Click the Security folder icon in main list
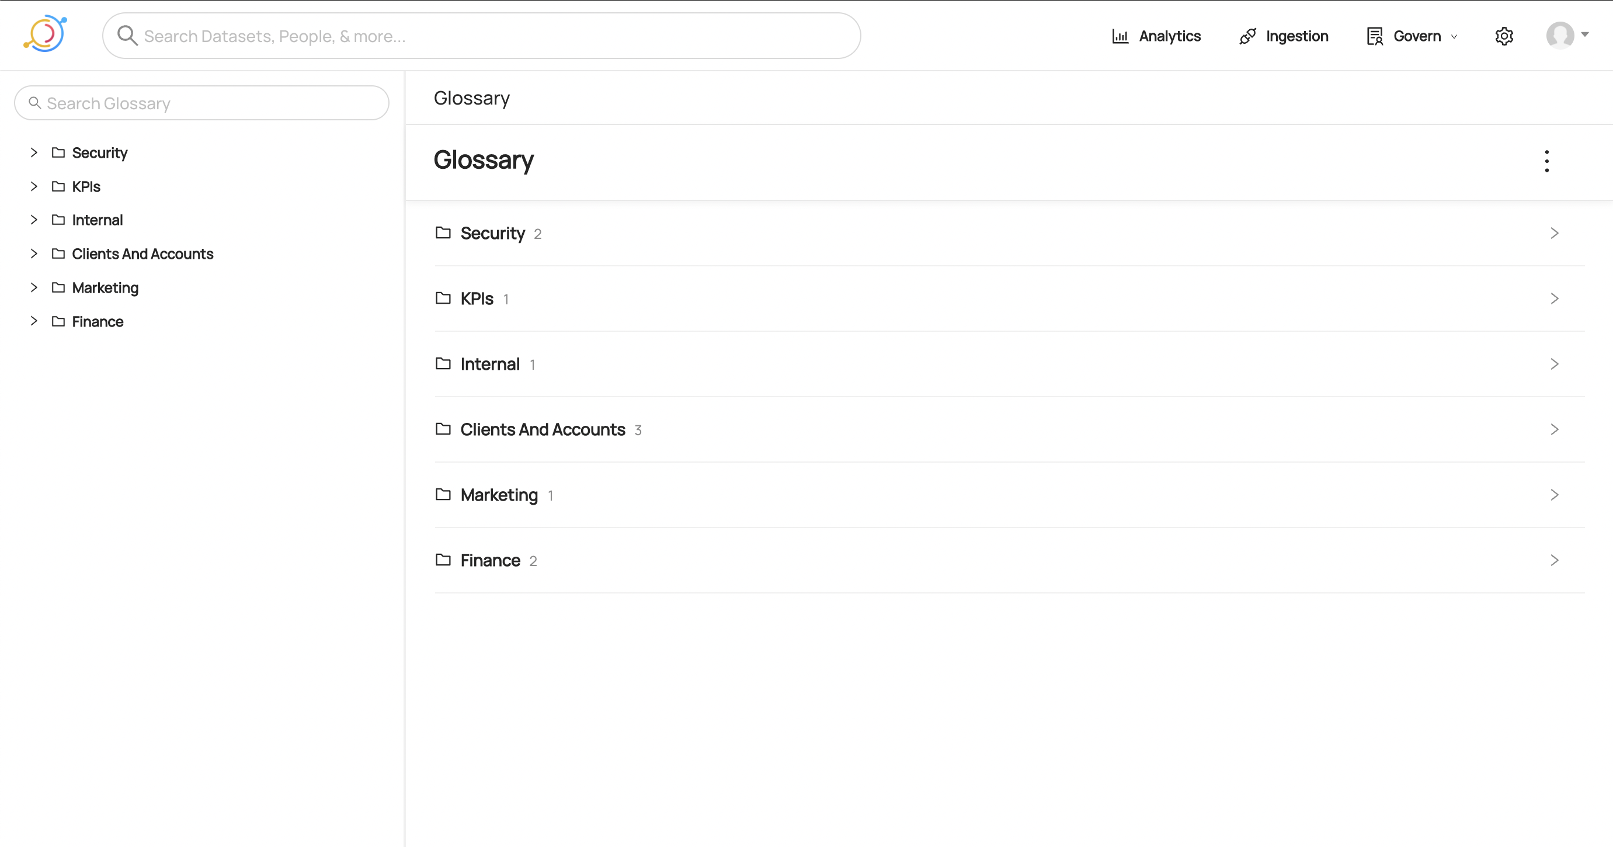 tap(443, 233)
